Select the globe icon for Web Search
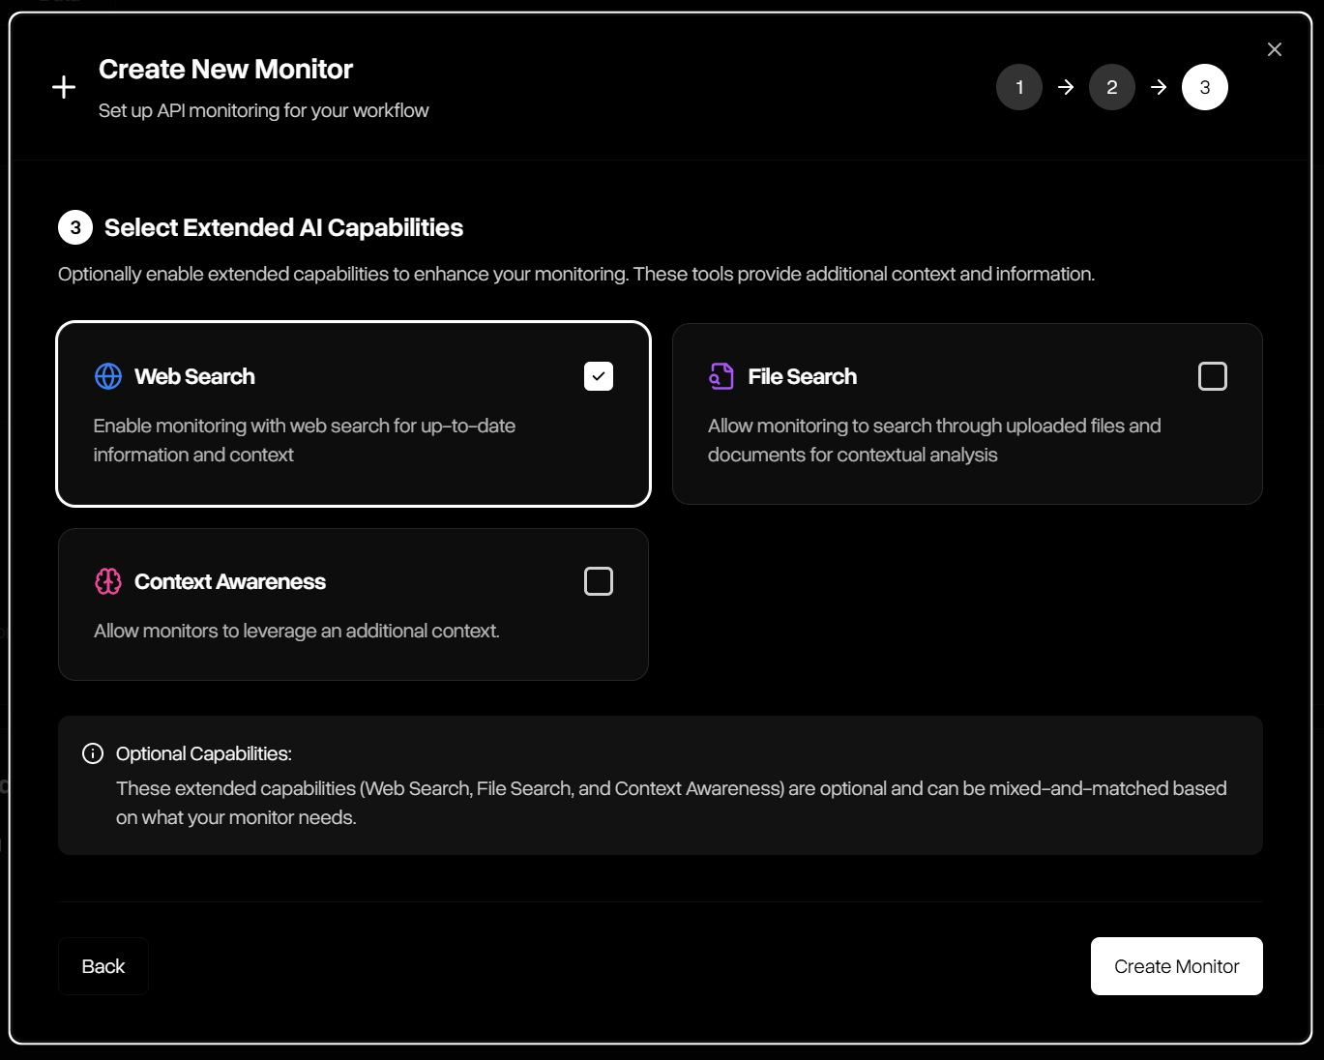1324x1060 pixels. pyautogui.click(x=107, y=376)
